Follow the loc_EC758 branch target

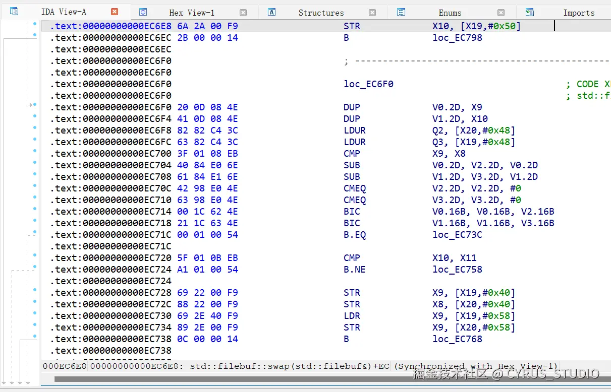click(457, 270)
